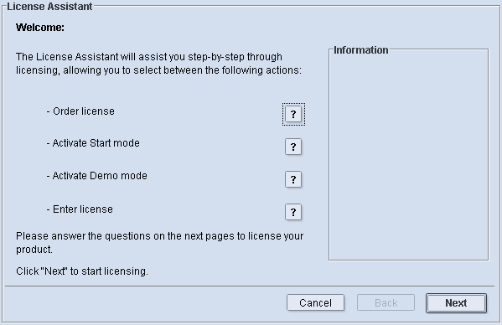Click the Enter license label

(x=80, y=209)
